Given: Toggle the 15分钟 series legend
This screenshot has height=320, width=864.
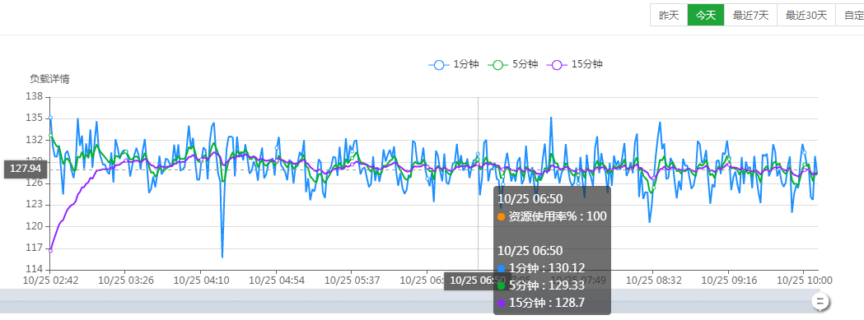Looking at the screenshot, I should click(575, 64).
